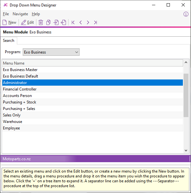191x193 pixels.
Task: Select Sales Only row
Action: (93, 115)
